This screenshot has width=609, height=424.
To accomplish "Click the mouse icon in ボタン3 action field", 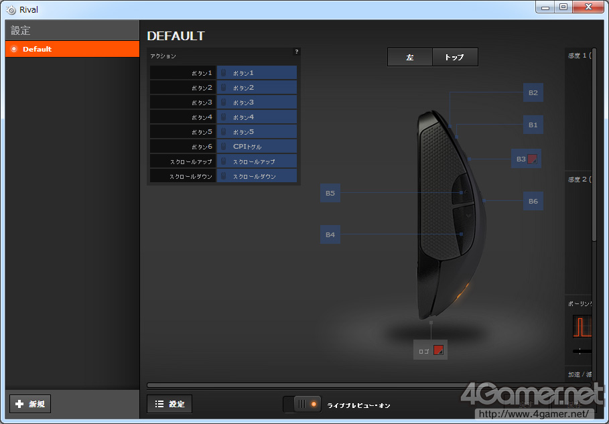I will point(223,102).
